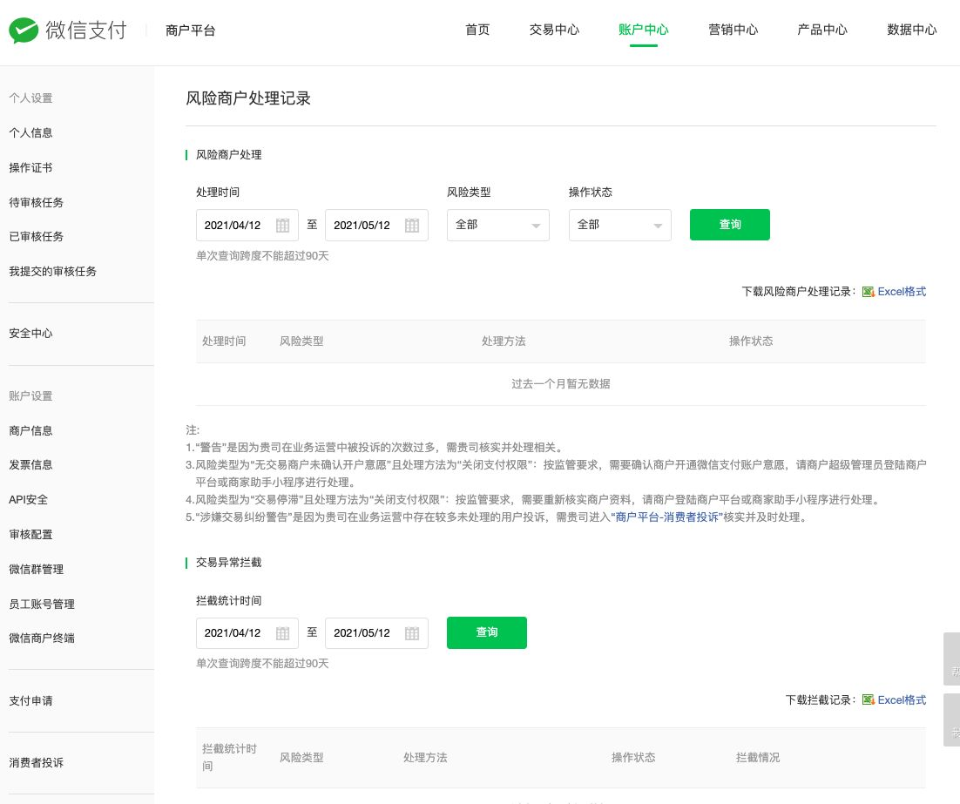Viewport: 960px width, 804px height.
Task: Click Excel icon for risk merchant records download
Action: [868, 292]
